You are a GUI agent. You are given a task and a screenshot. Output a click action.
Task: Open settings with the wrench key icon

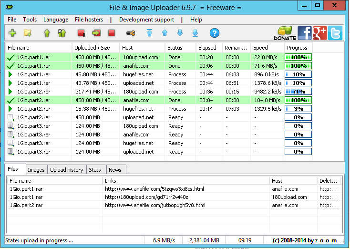[x=131, y=33]
